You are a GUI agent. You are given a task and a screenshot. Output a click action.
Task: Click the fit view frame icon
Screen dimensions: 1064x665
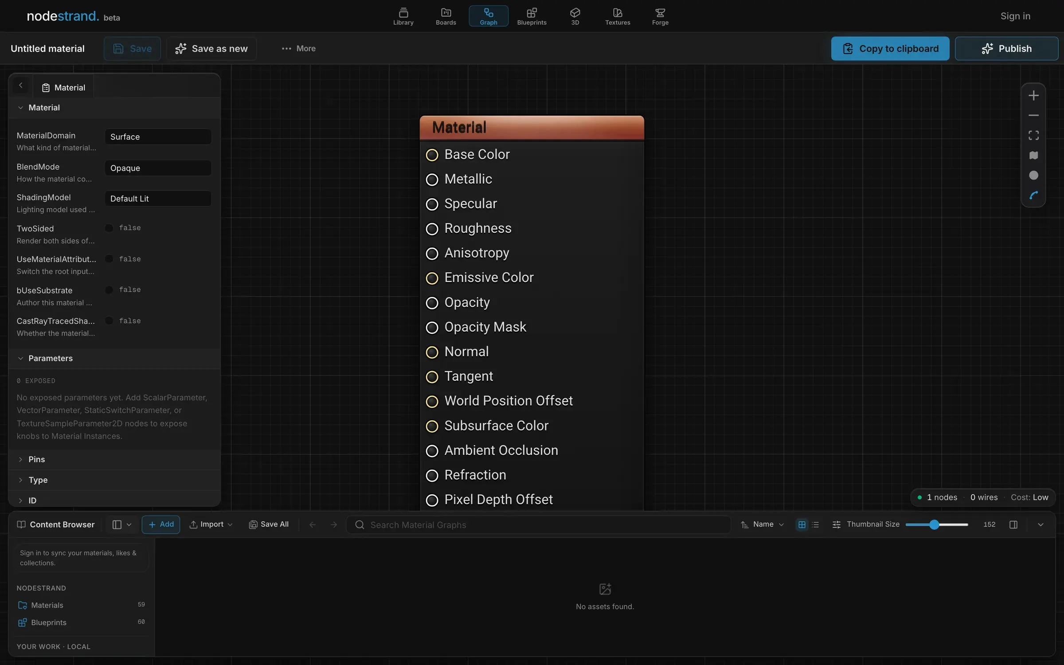click(1033, 136)
